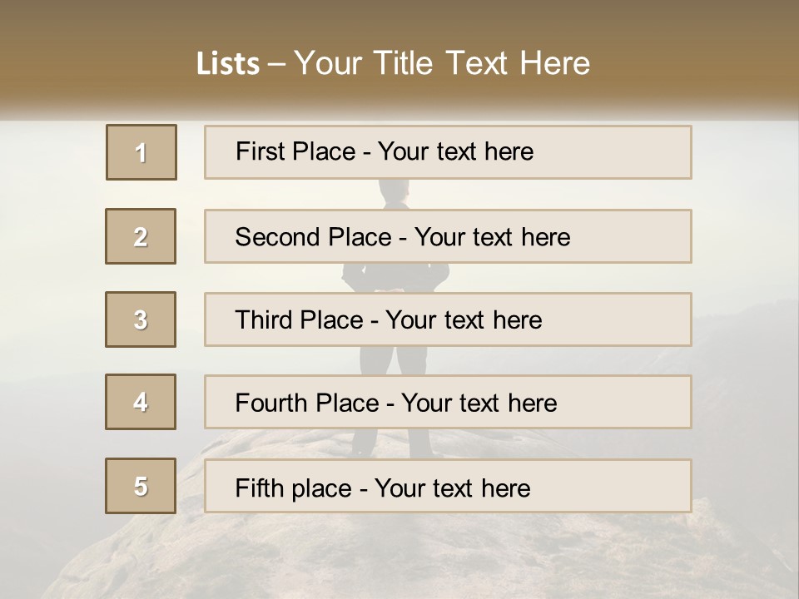
Task: Click the dash in the slide title
Action: [276, 64]
